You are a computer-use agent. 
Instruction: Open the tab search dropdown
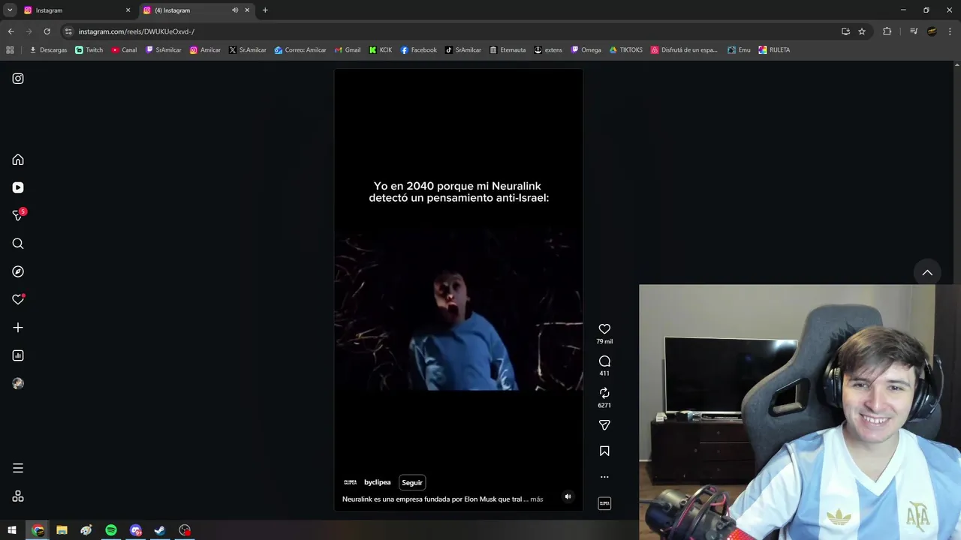(x=10, y=10)
